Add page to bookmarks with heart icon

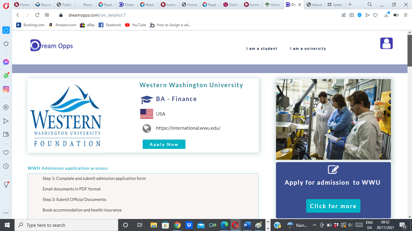point(375,15)
